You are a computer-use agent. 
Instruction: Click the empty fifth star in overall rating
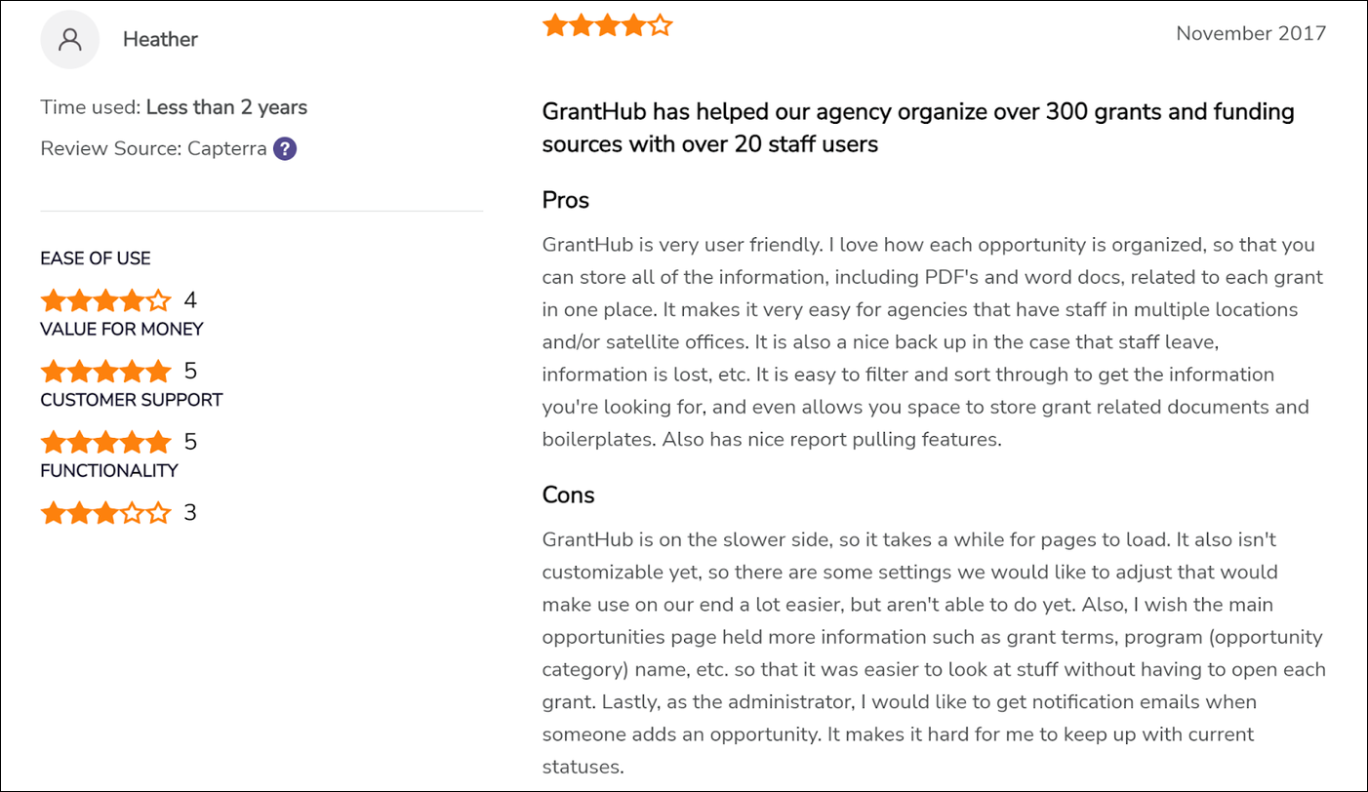(661, 25)
